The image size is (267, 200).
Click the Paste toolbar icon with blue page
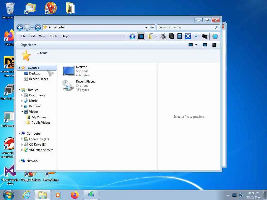click(x=179, y=36)
